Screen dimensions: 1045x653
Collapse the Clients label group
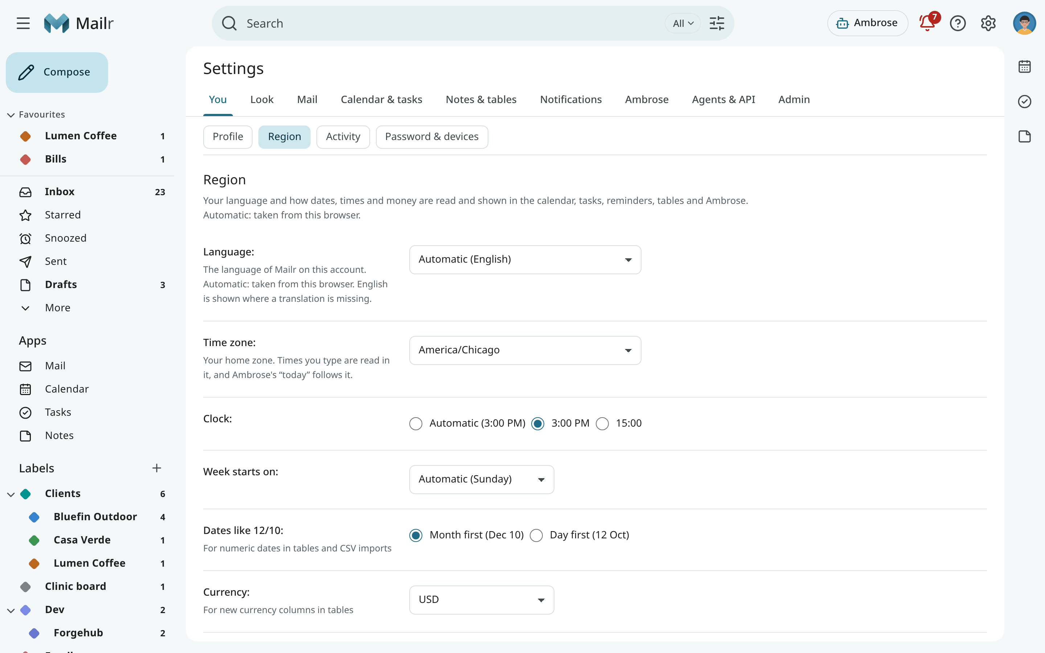[x=11, y=494]
